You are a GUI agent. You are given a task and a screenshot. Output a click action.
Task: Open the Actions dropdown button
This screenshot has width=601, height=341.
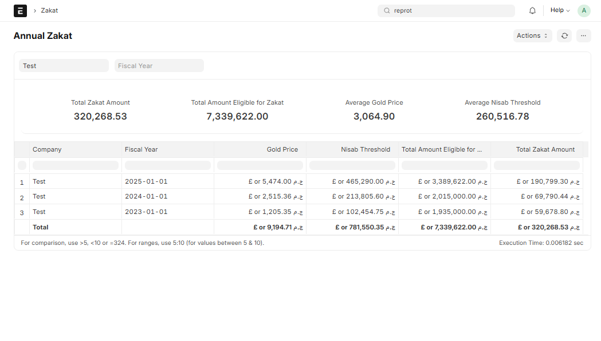(532, 36)
